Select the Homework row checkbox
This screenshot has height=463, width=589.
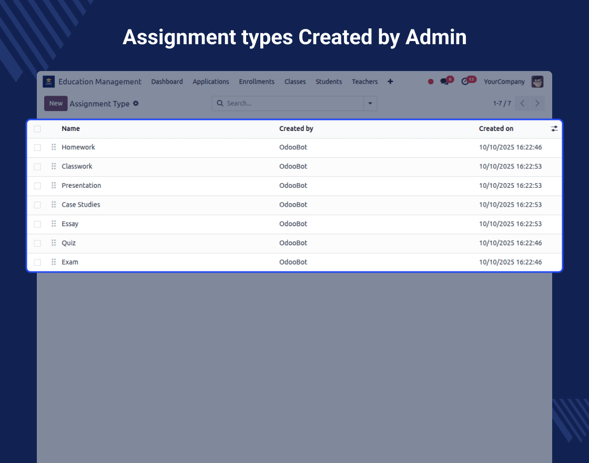37,148
